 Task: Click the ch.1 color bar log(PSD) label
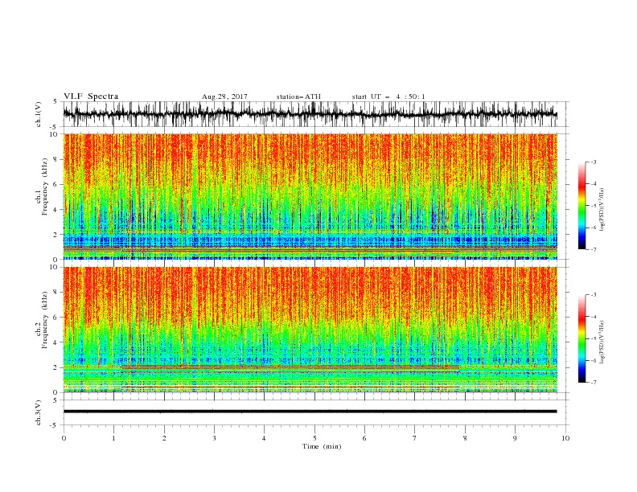(x=602, y=210)
